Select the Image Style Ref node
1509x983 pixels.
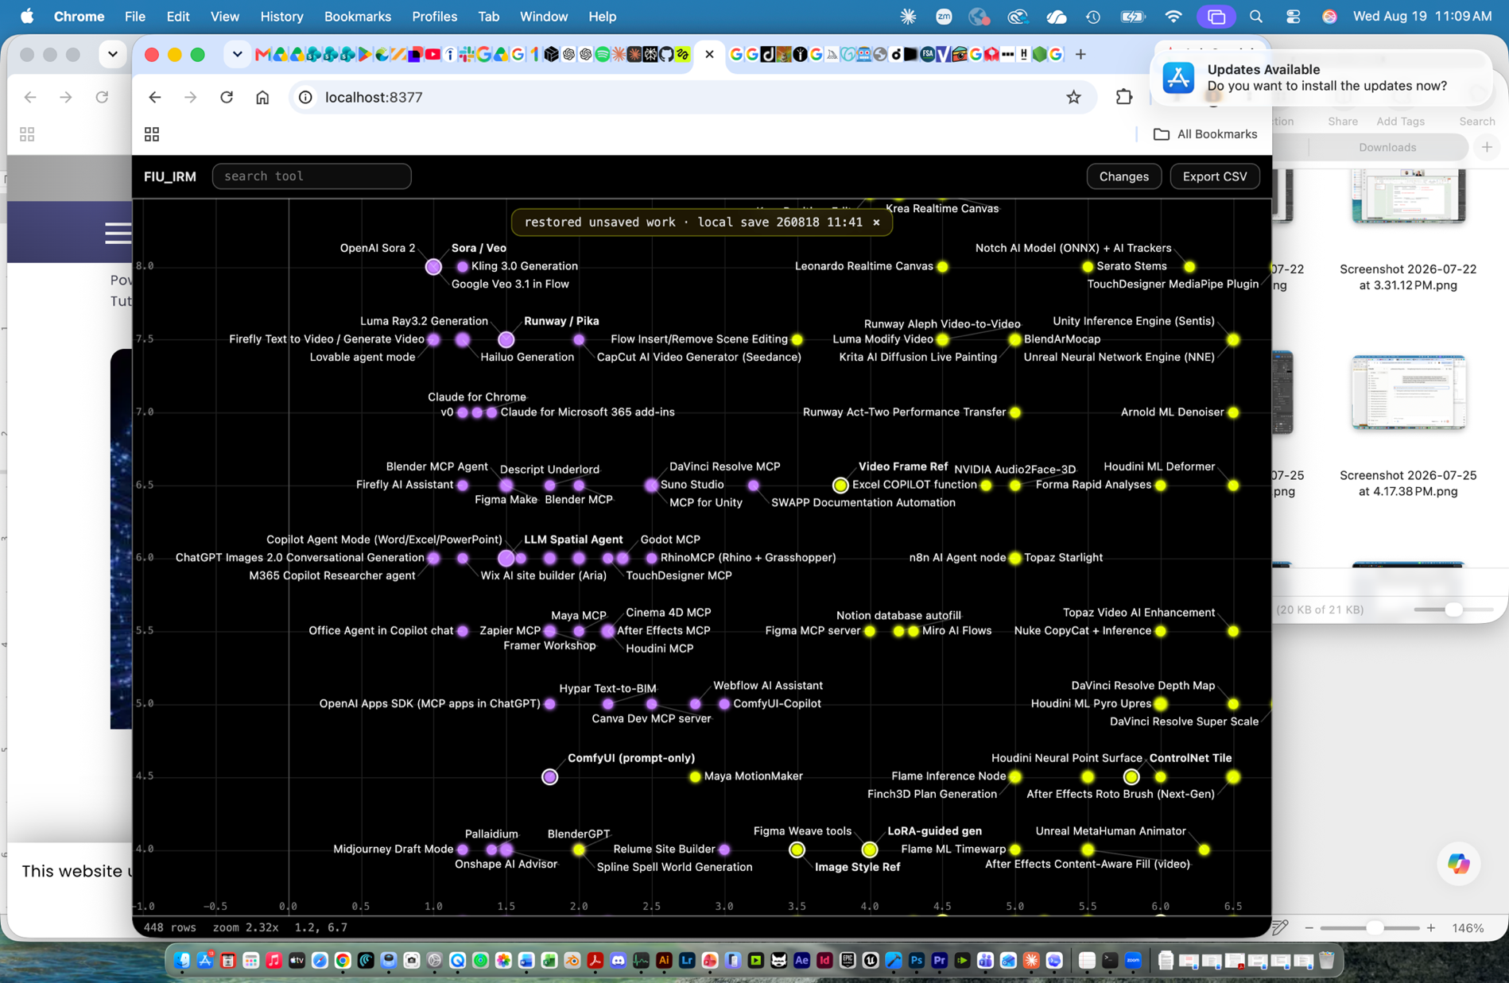(797, 849)
